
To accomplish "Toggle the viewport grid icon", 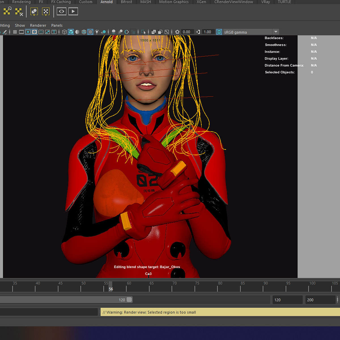I will tap(15, 32).
